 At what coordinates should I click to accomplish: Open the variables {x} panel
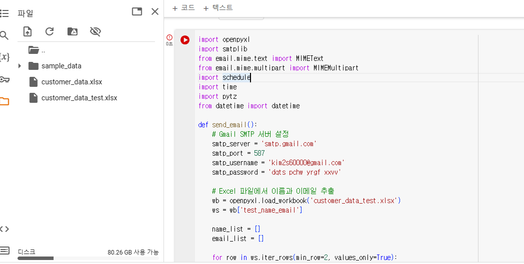tap(4, 57)
